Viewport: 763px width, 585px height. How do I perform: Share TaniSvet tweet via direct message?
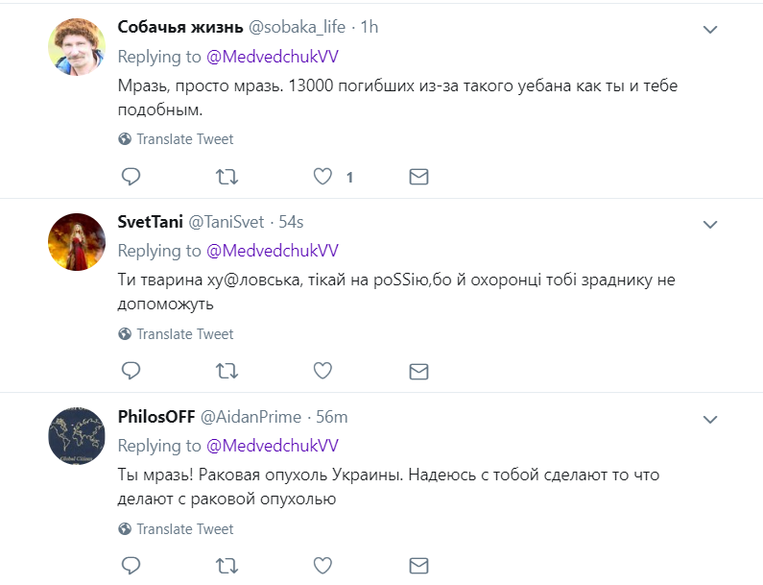[418, 371]
